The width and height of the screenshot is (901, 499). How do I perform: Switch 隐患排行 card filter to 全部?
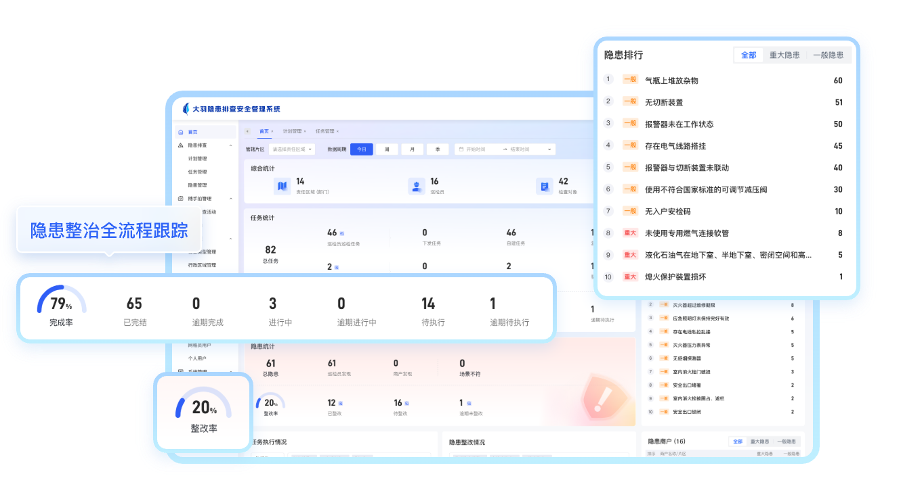(x=749, y=55)
